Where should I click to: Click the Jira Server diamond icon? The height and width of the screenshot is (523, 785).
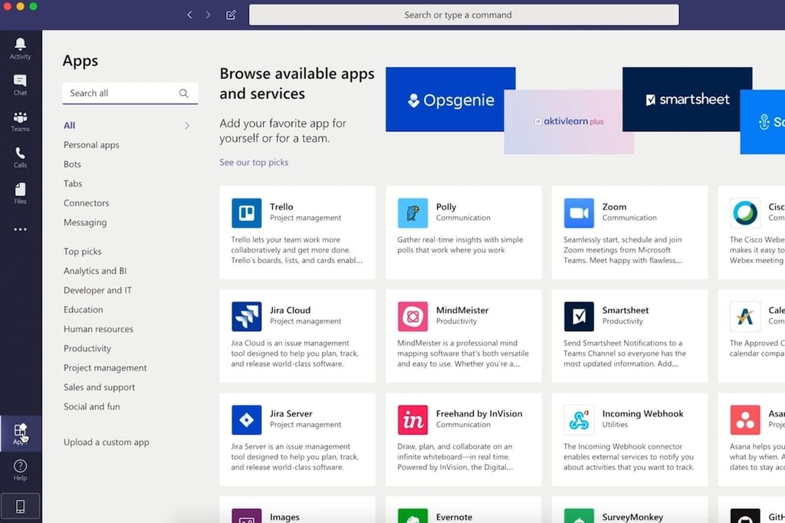(246, 419)
